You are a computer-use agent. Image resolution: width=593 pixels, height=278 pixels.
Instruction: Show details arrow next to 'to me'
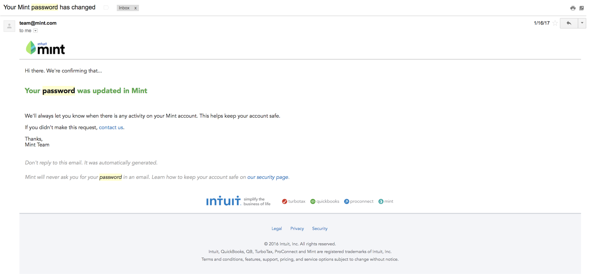click(x=36, y=31)
